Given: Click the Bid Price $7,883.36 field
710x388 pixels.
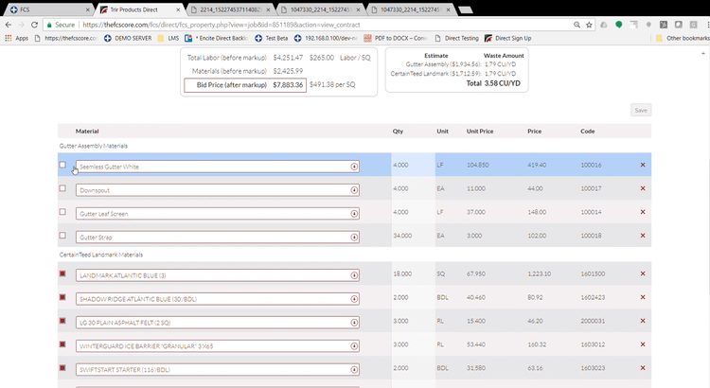Looking at the screenshot, I should [245, 85].
